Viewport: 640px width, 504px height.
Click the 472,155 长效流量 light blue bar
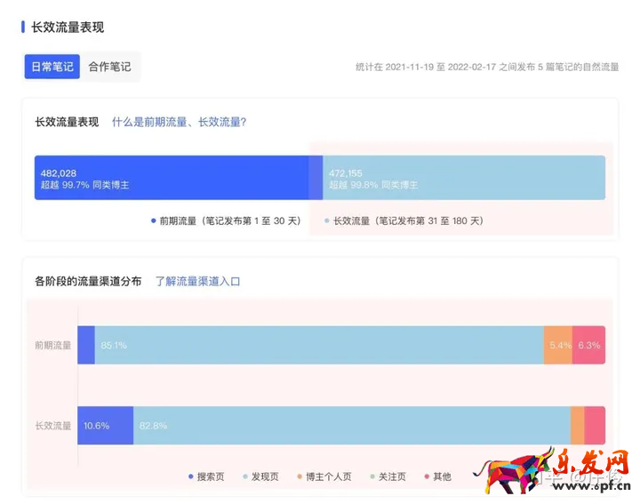click(464, 178)
